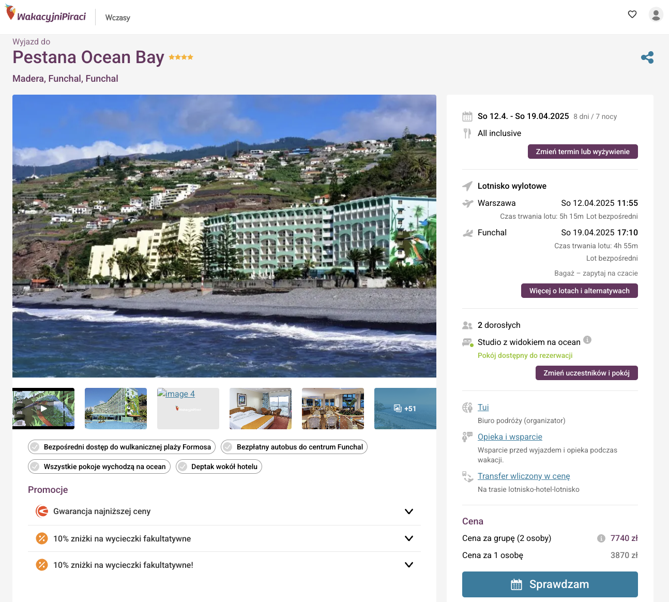Click Zmień termin lub wyżywienie button
The width and height of the screenshot is (669, 602).
(x=583, y=152)
